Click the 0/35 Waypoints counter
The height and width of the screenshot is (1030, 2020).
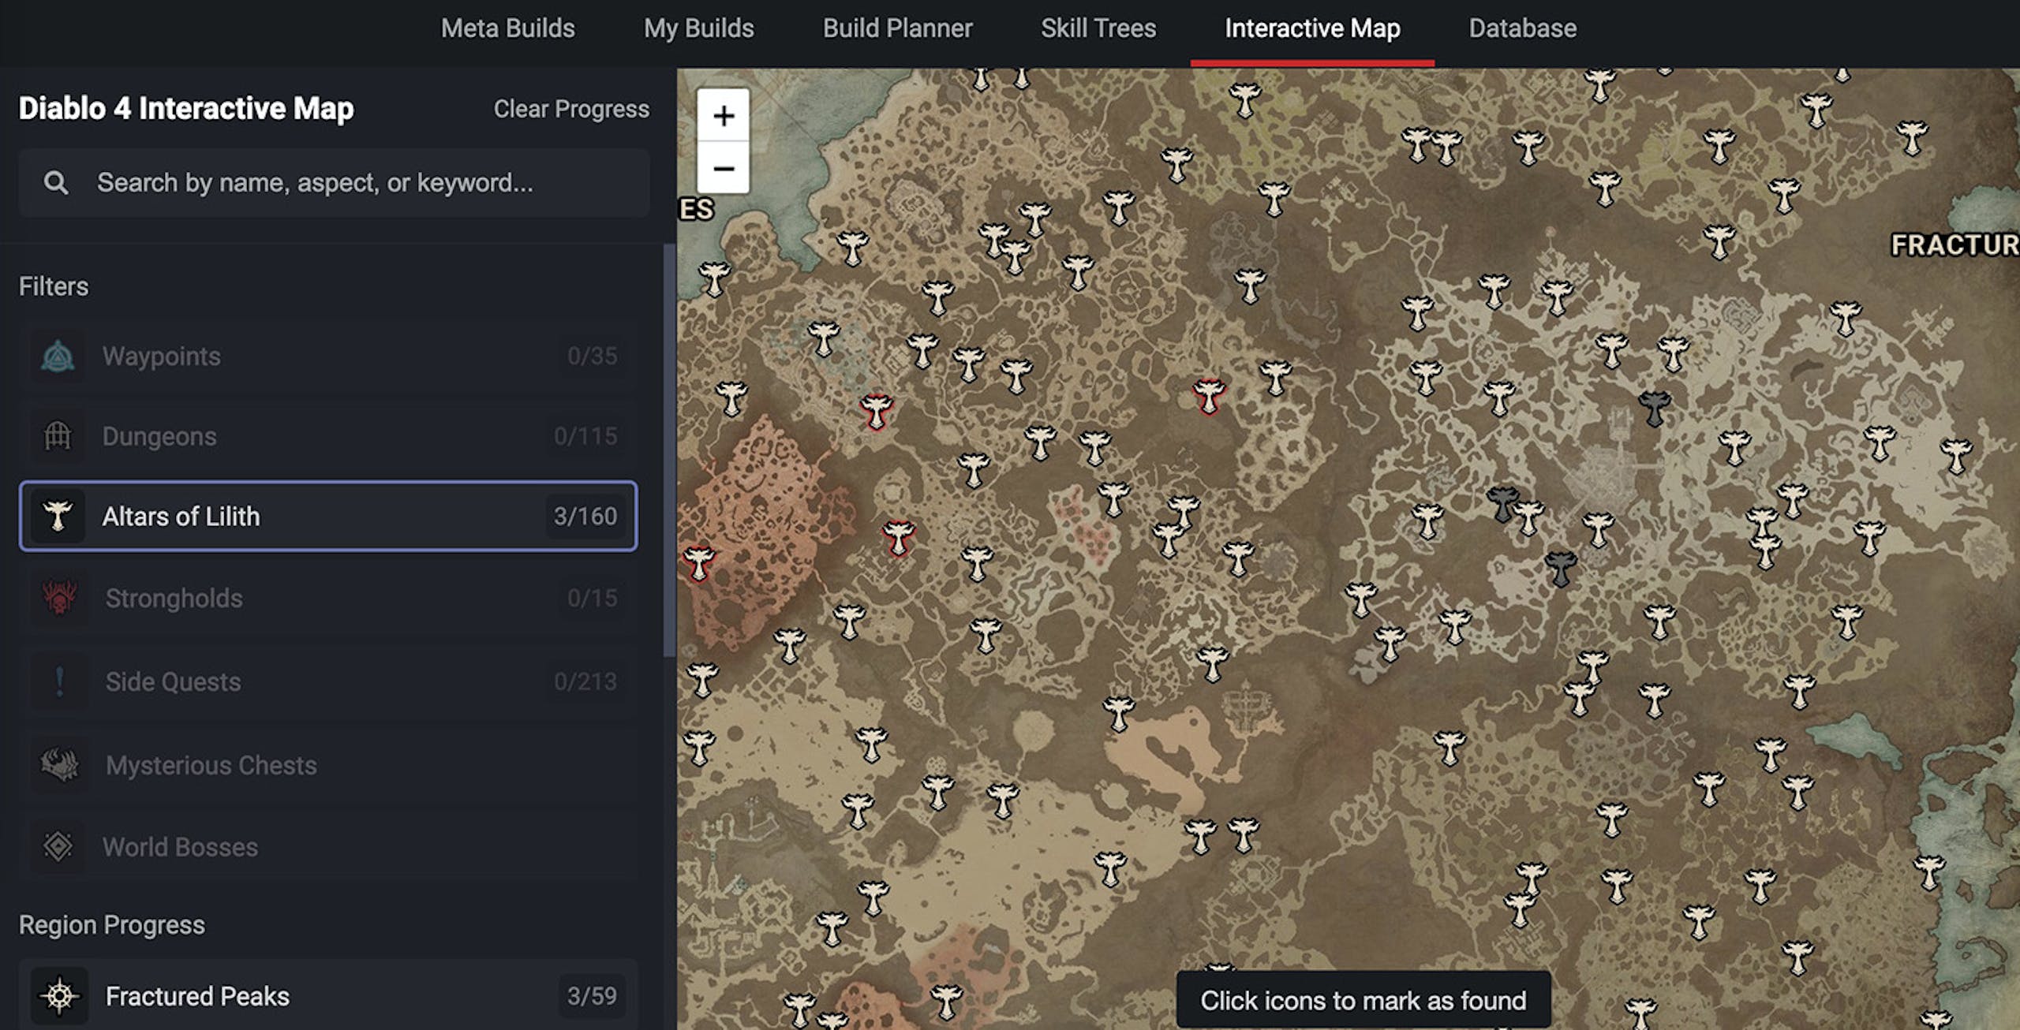[592, 356]
